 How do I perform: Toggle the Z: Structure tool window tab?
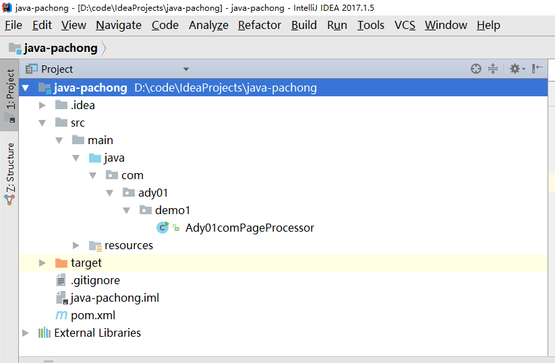pos(9,173)
